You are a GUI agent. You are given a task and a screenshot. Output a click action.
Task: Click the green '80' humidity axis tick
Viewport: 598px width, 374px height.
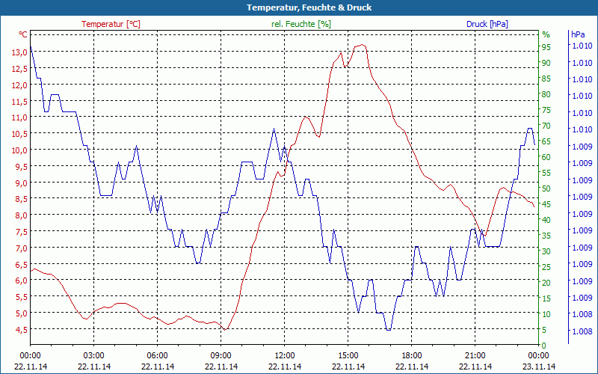[x=546, y=94]
